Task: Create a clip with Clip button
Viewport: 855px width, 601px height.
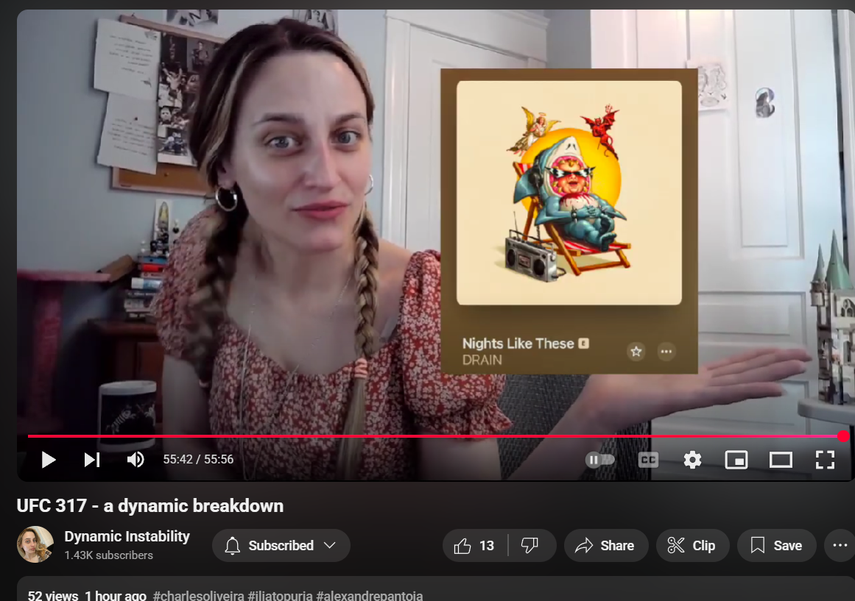Action: click(x=692, y=545)
